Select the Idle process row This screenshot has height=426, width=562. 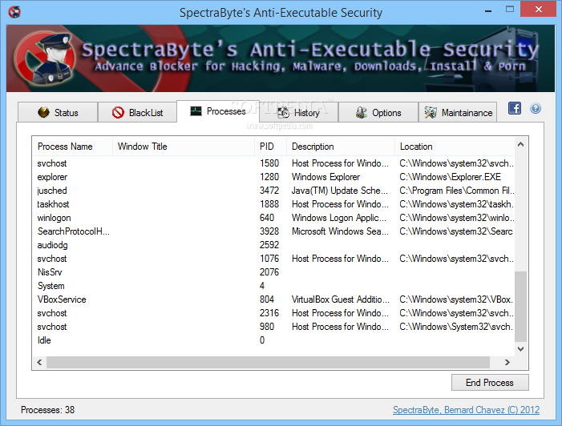click(273, 340)
